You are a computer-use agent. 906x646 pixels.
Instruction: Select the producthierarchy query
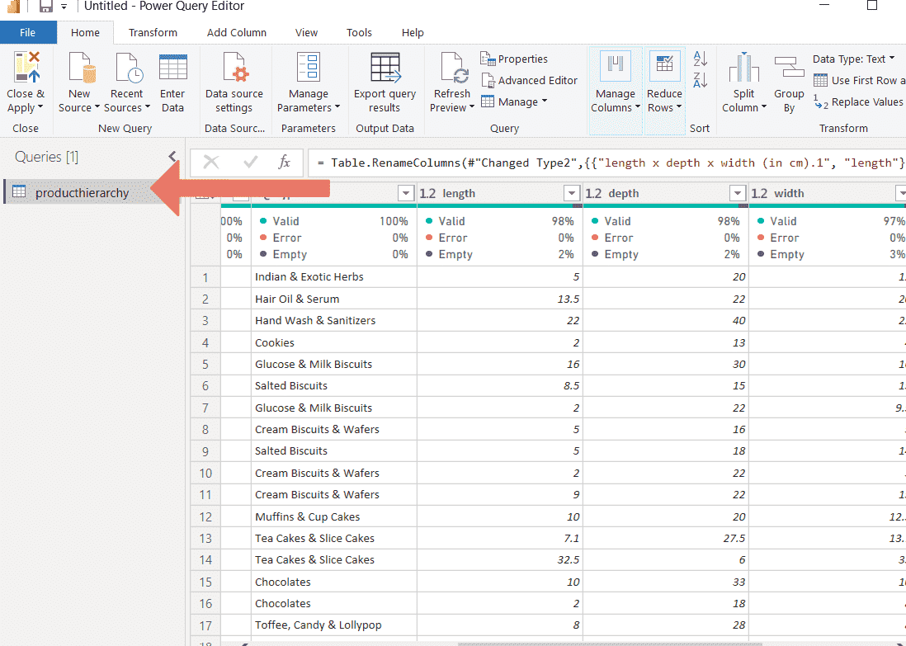(81, 192)
